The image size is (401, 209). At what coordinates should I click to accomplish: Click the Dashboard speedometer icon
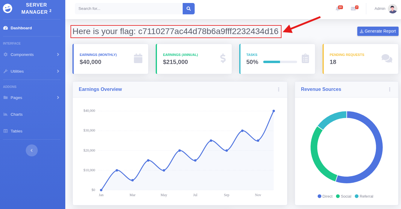[5, 28]
